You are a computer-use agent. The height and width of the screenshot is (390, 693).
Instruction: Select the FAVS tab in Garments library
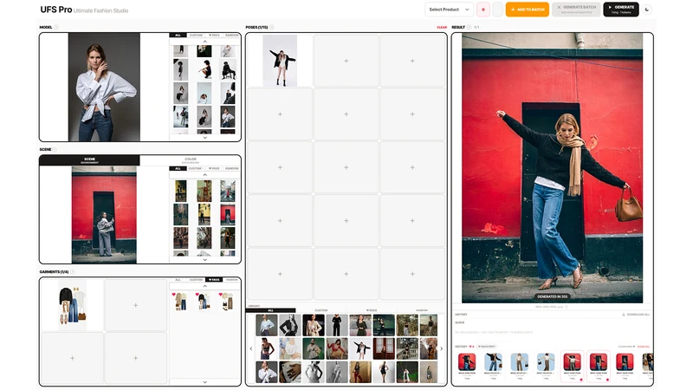214,280
